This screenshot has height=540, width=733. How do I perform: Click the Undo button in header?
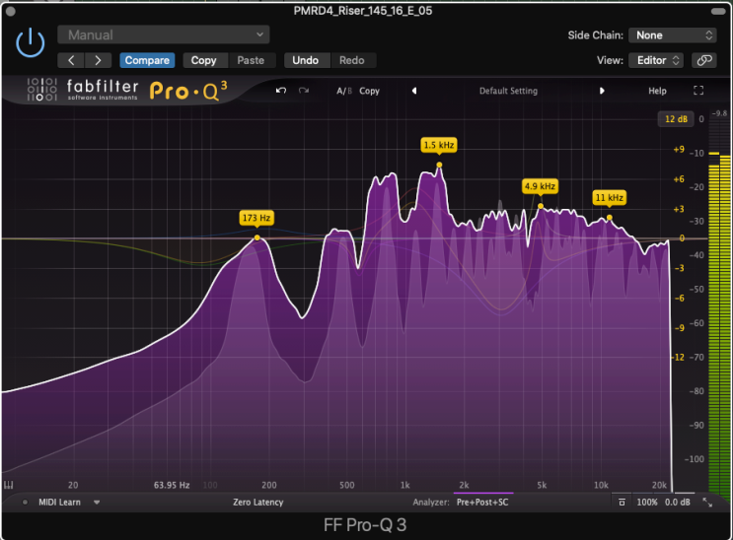pos(305,60)
